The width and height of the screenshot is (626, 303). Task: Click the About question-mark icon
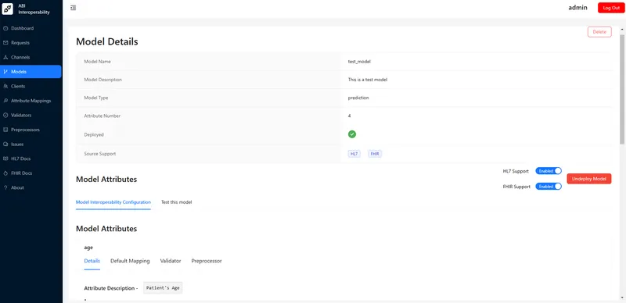tap(5, 187)
